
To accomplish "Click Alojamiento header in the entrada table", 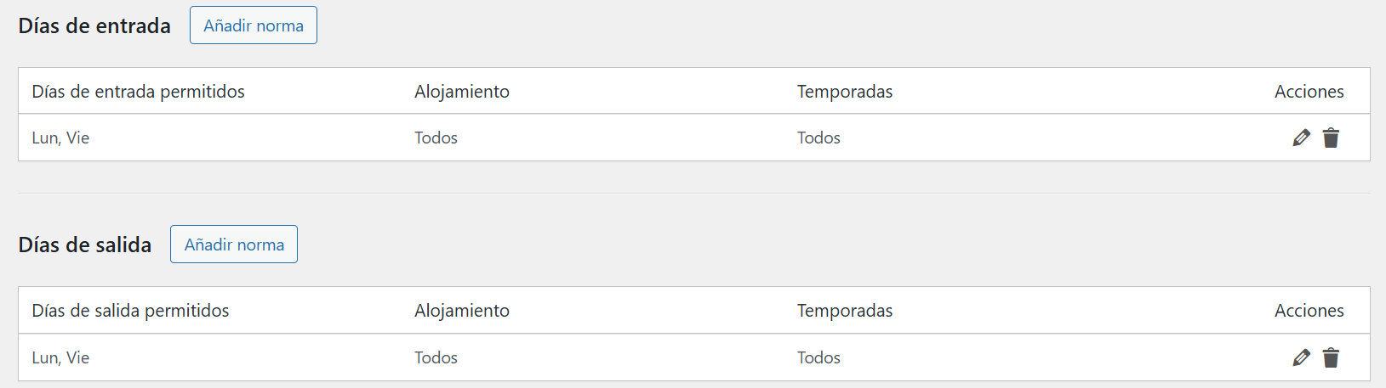I will coord(462,92).
